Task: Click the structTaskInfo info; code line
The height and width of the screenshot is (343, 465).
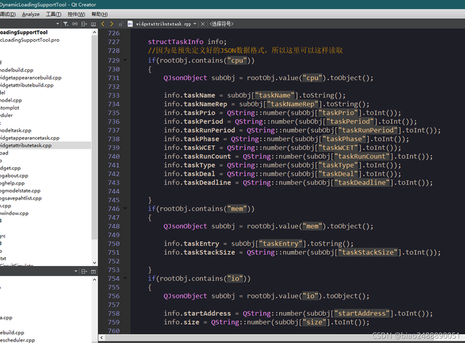Action: [x=187, y=42]
